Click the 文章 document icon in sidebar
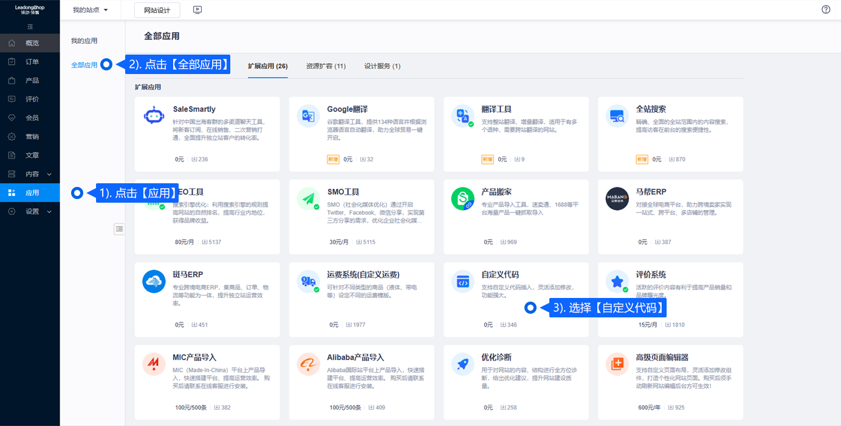Image resolution: width=841 pixels, height=426 pixels. tap(12, 155)
